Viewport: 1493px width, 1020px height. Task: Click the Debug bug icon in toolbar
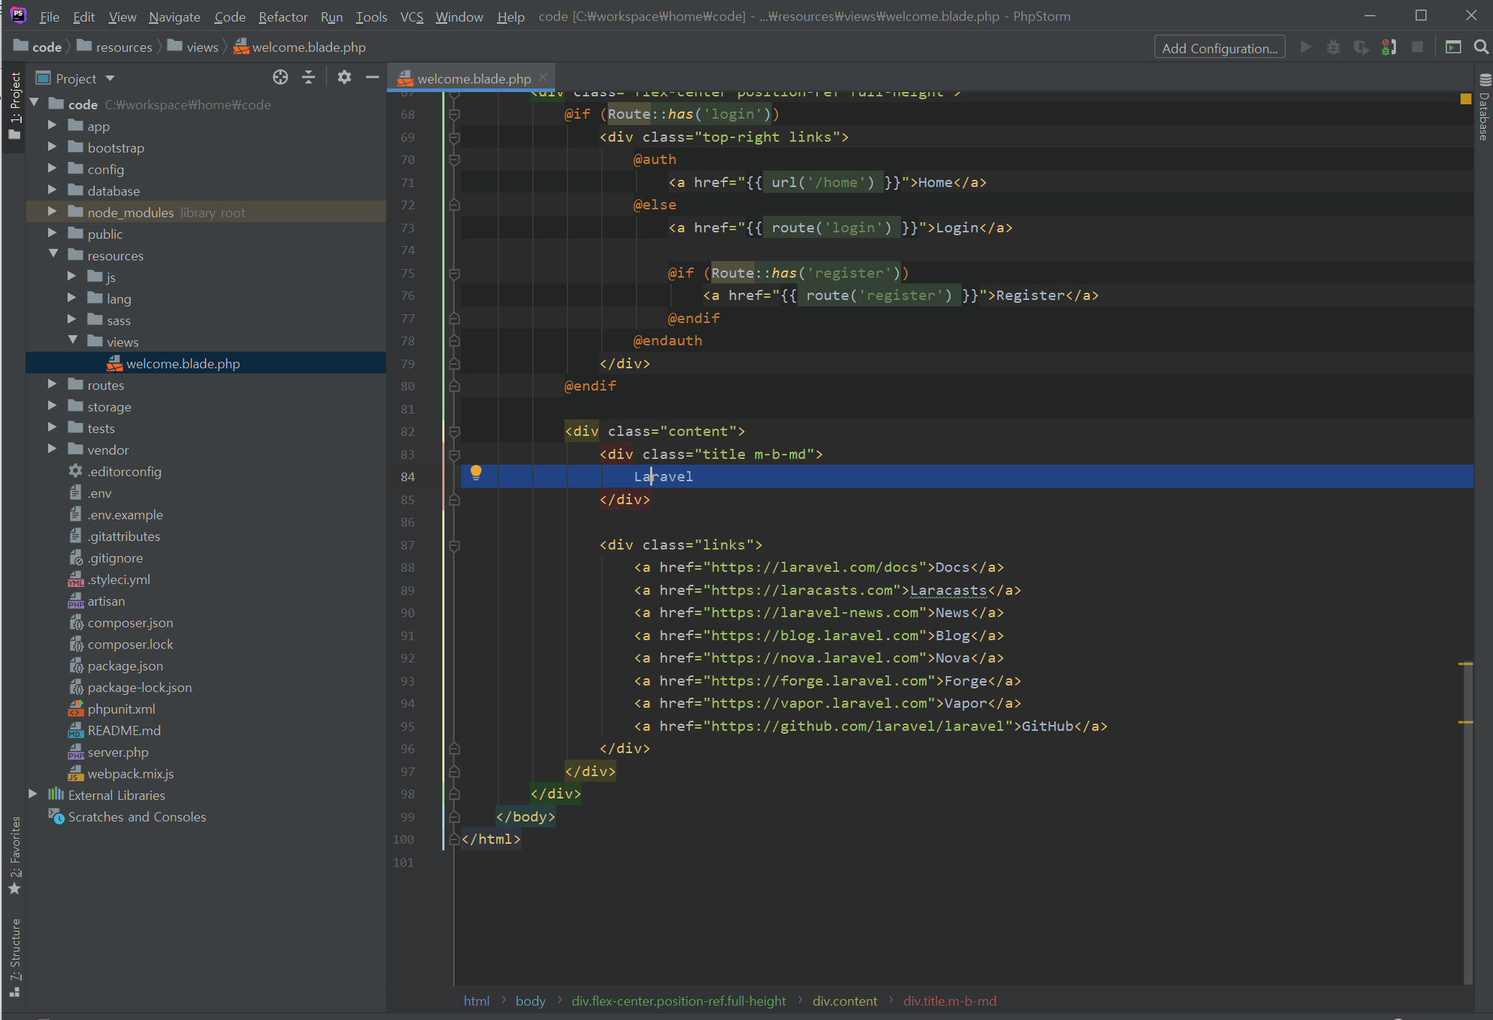pos(1333,47)
